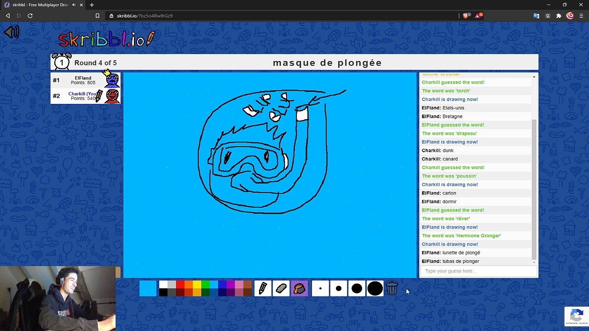Pick light gray color swatch
This screenshot has height=331, width=589.
172,285
